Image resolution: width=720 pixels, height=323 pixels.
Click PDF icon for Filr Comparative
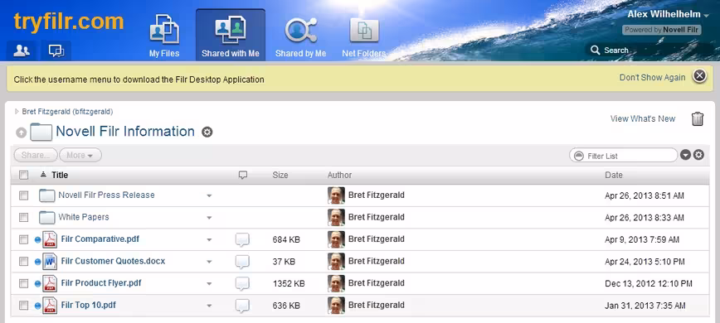click(50, 239)
